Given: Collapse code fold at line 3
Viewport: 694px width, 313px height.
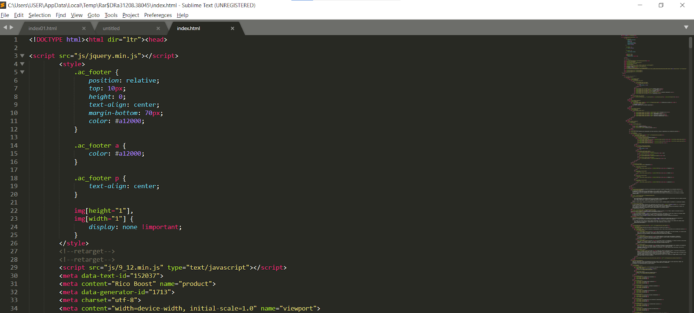Looking at the screenshot, I should tap(22, 56).
